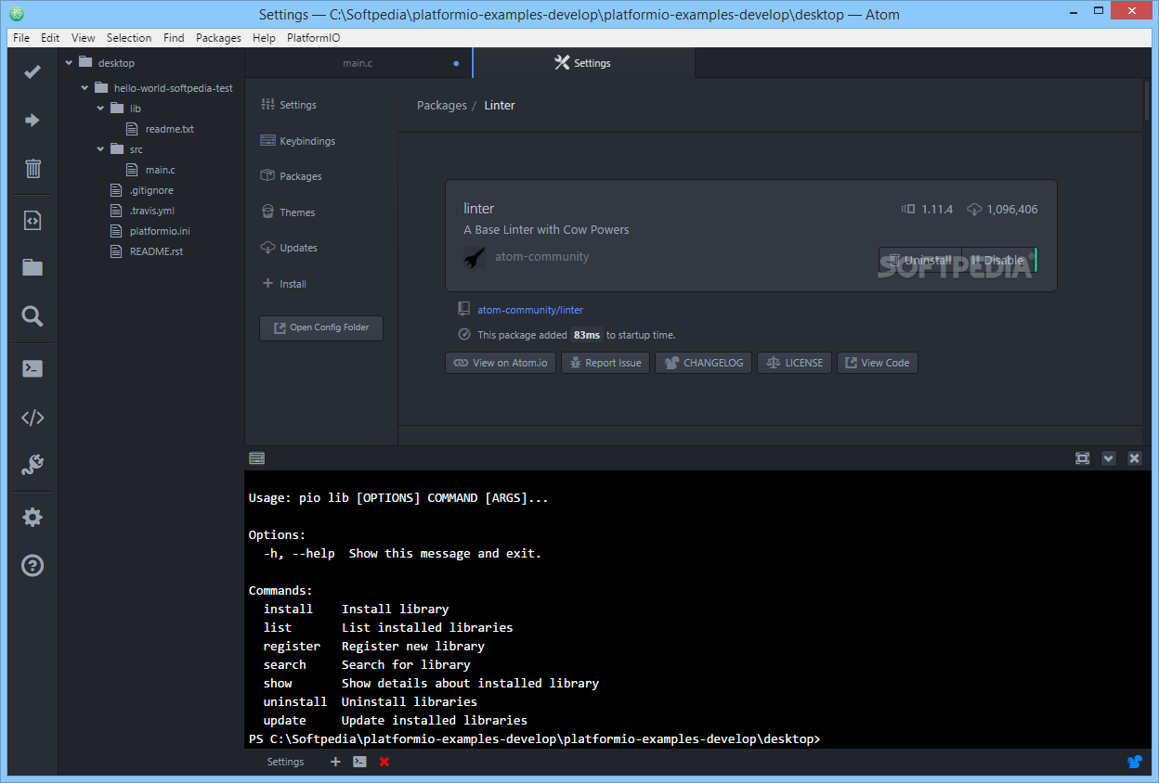Toggle terminal icon in left toolbar
The image size is (1159, 783).
(33, 368)
